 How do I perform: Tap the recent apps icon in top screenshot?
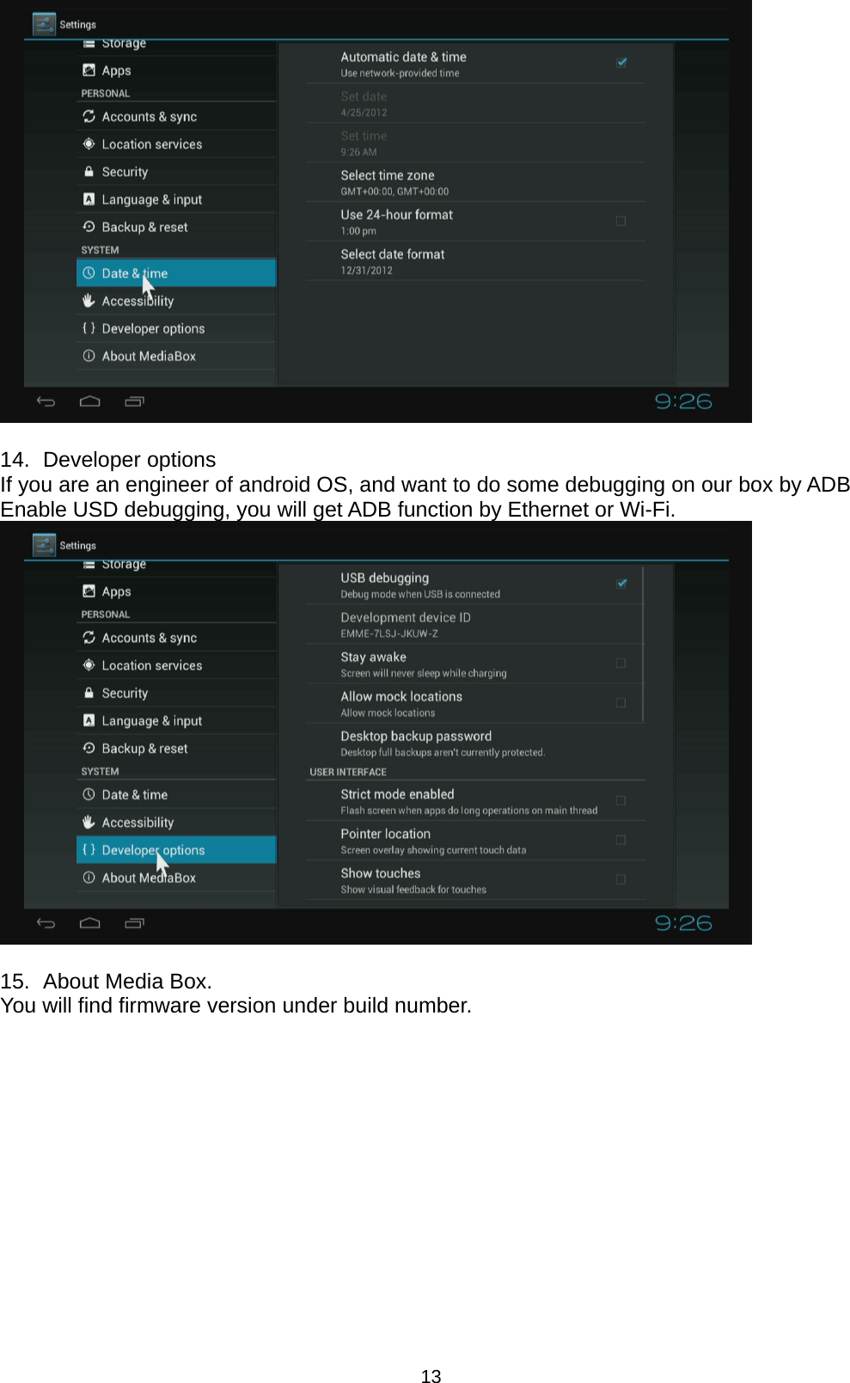pos(135,401)
